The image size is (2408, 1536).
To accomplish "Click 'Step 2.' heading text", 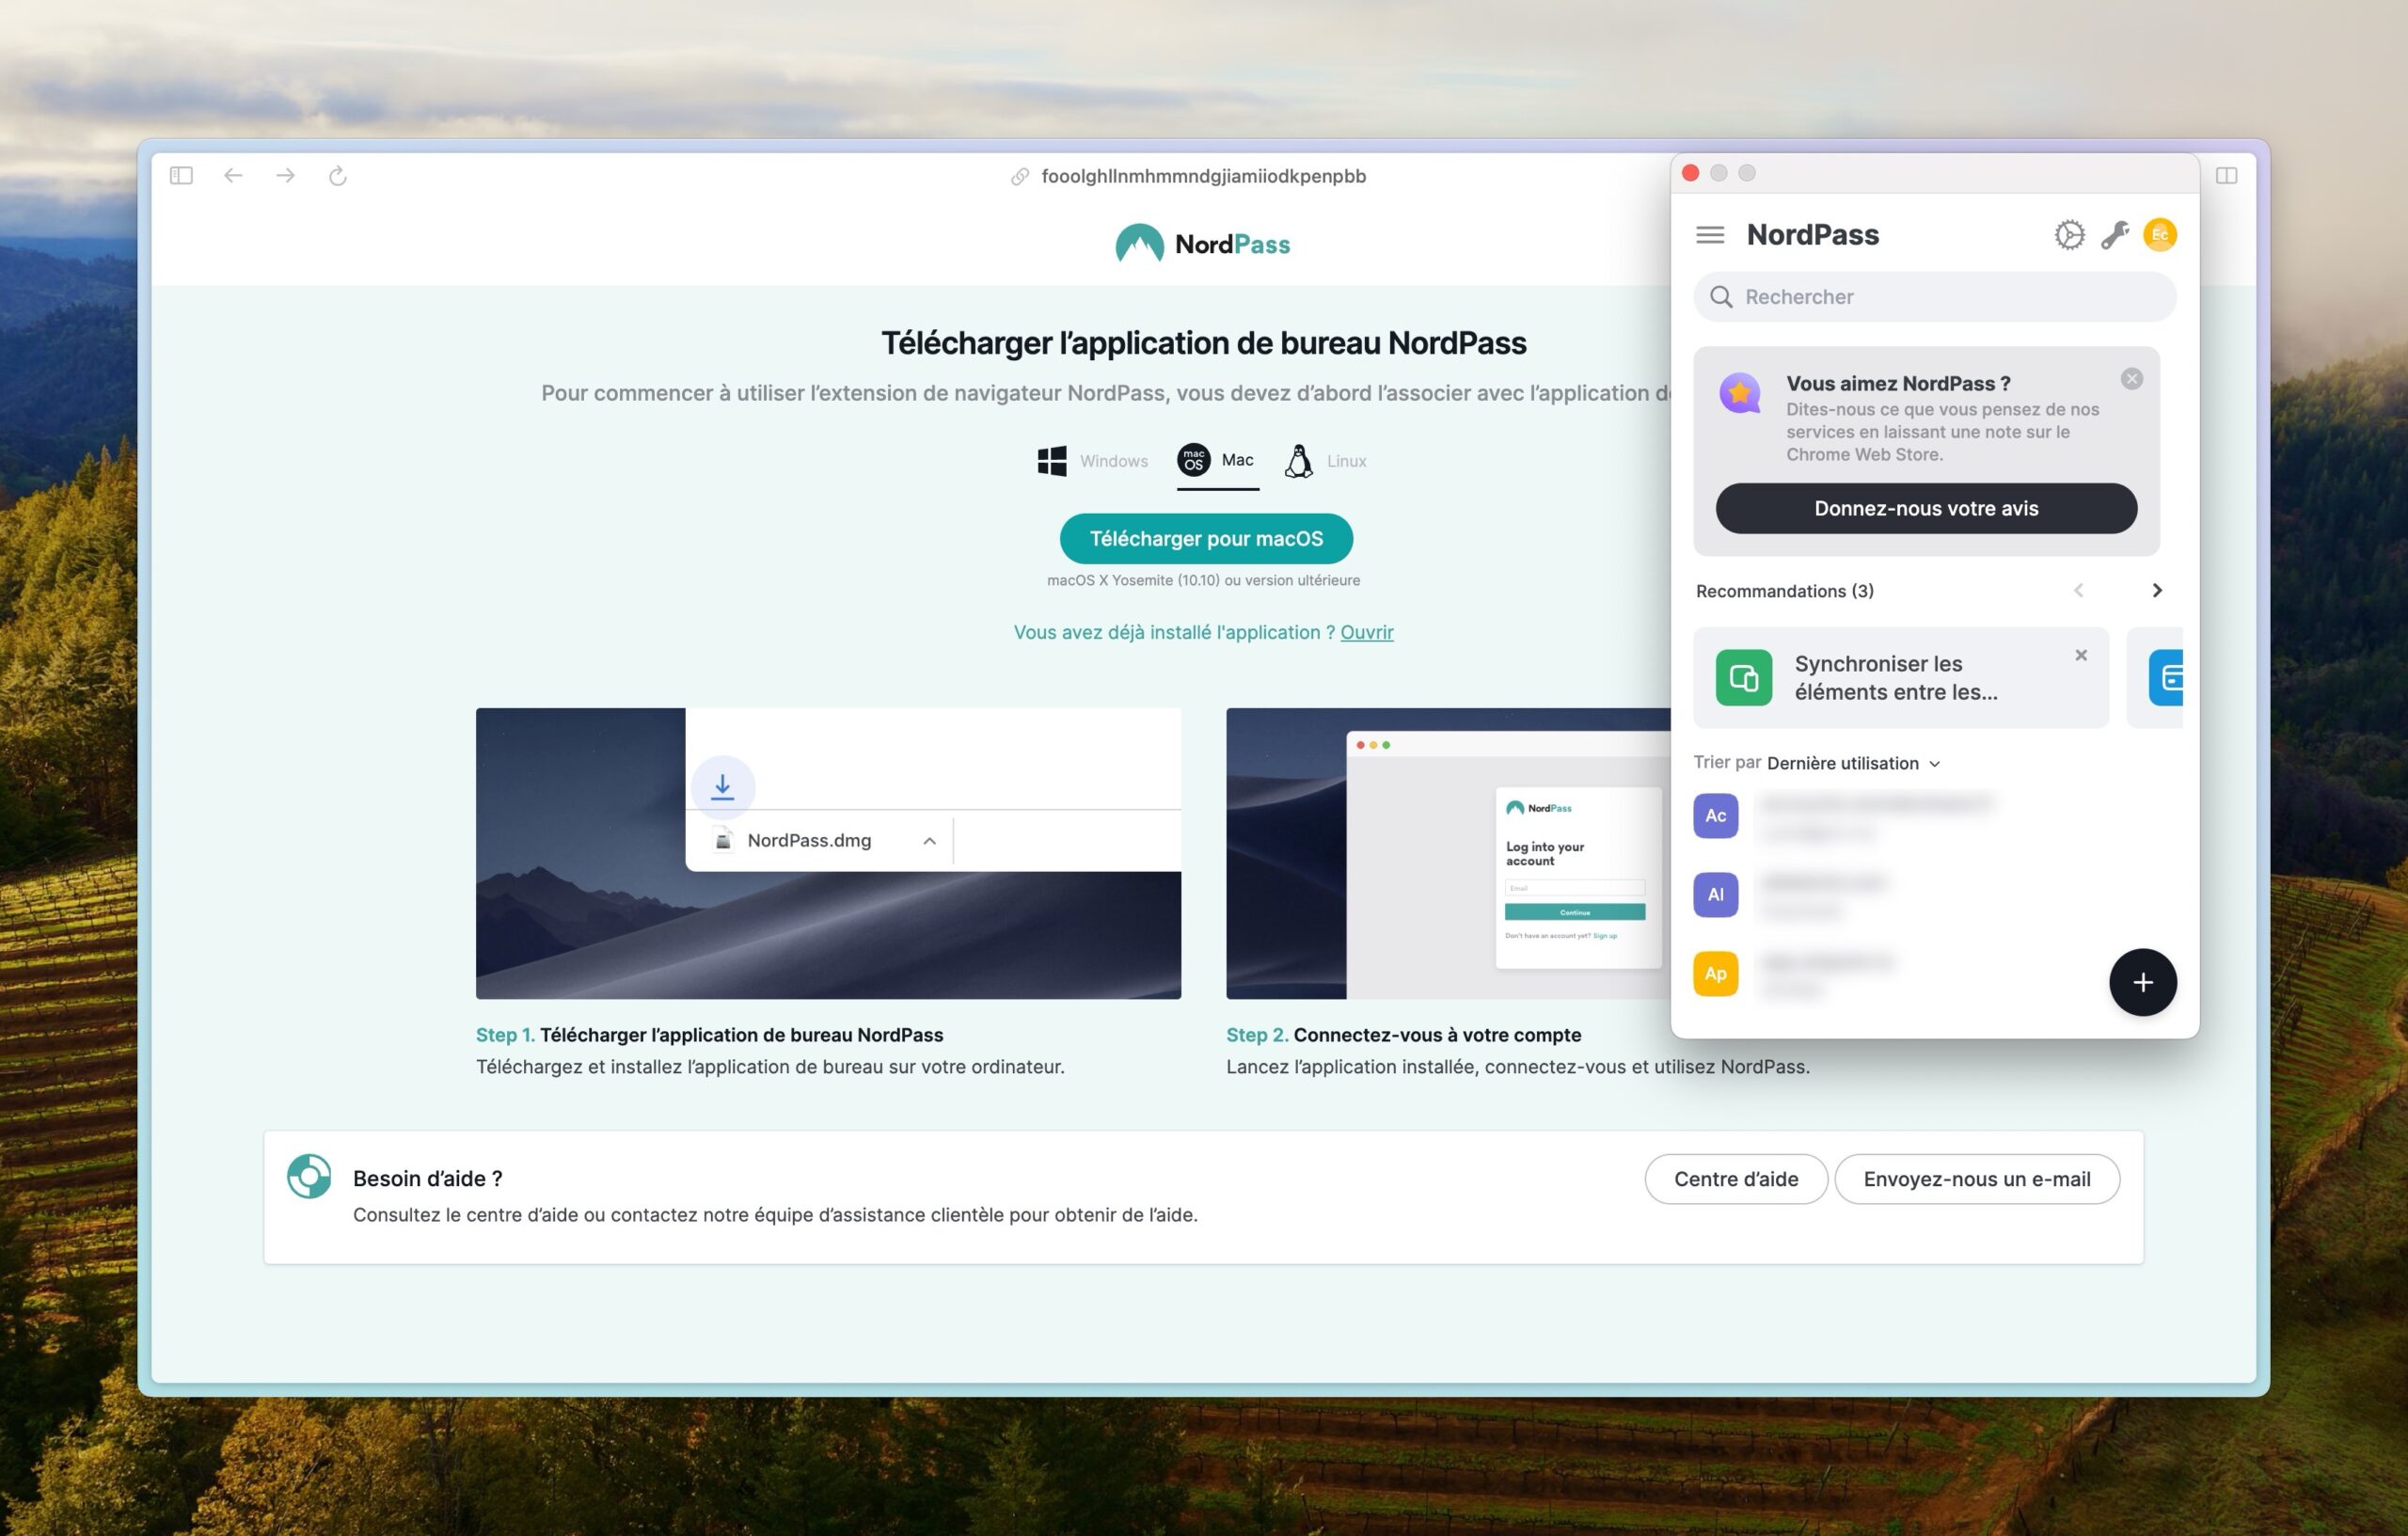I will coord(1257,1035).
